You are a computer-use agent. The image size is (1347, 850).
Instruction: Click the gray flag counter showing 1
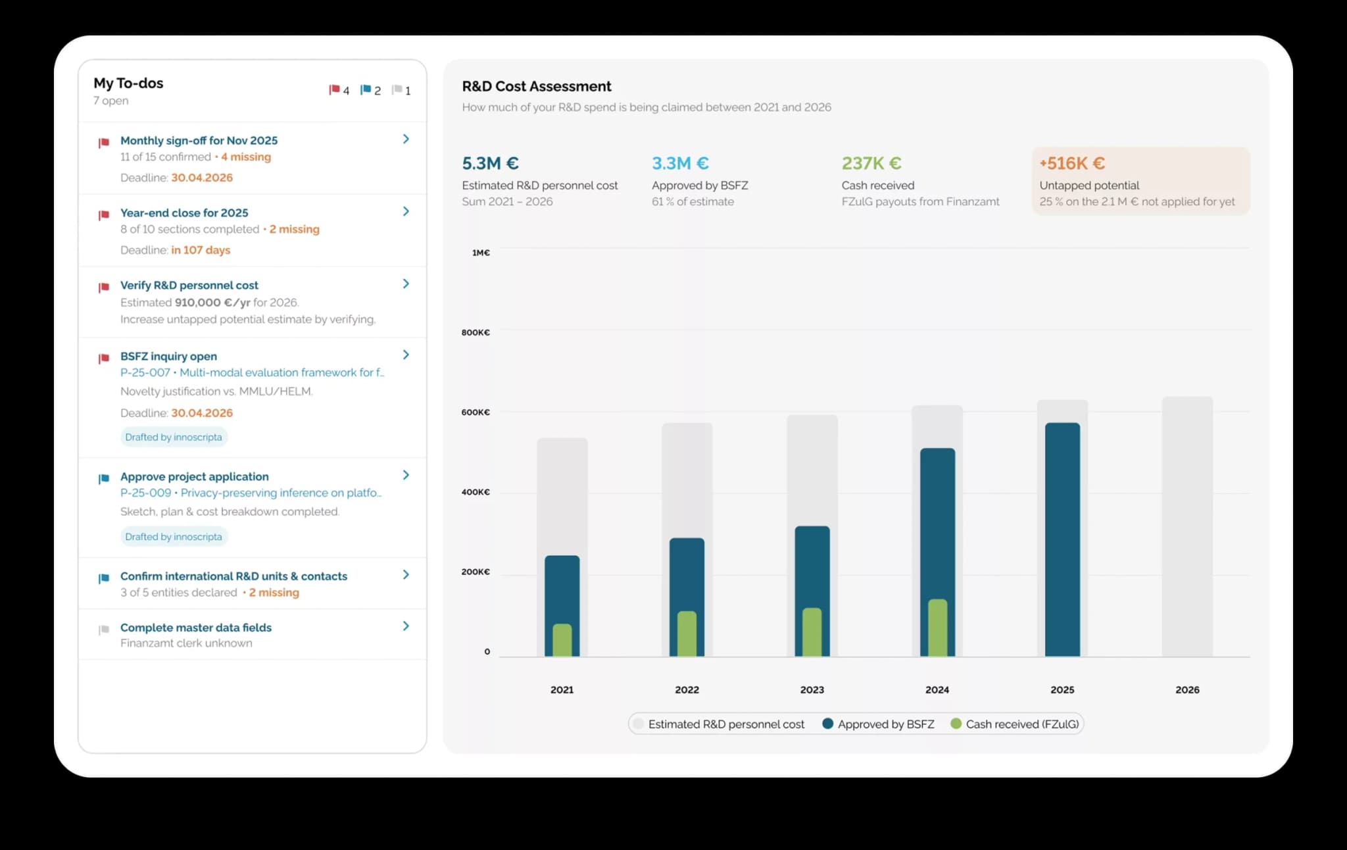(401, 90)
